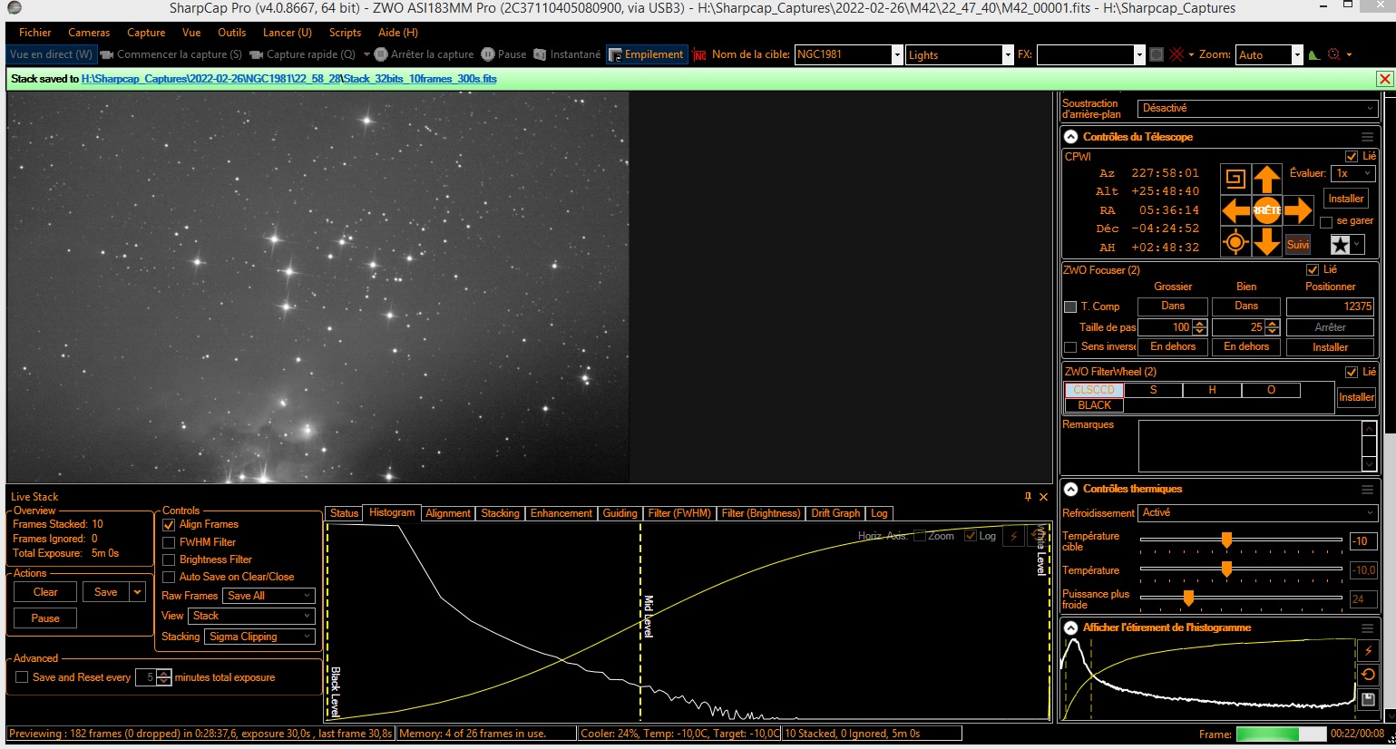Open the View Stack dropdown
Viewport: 1396px width, 749px height.
tap(251, 616)
